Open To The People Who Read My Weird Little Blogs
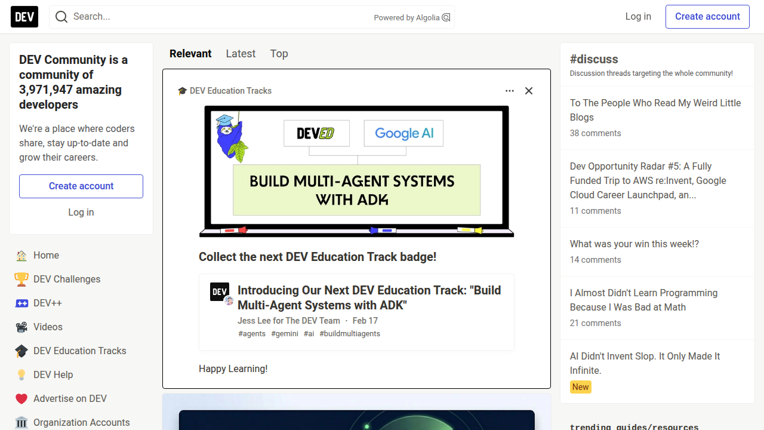Viewport: 764px width, 430px height. pos(655,110)
